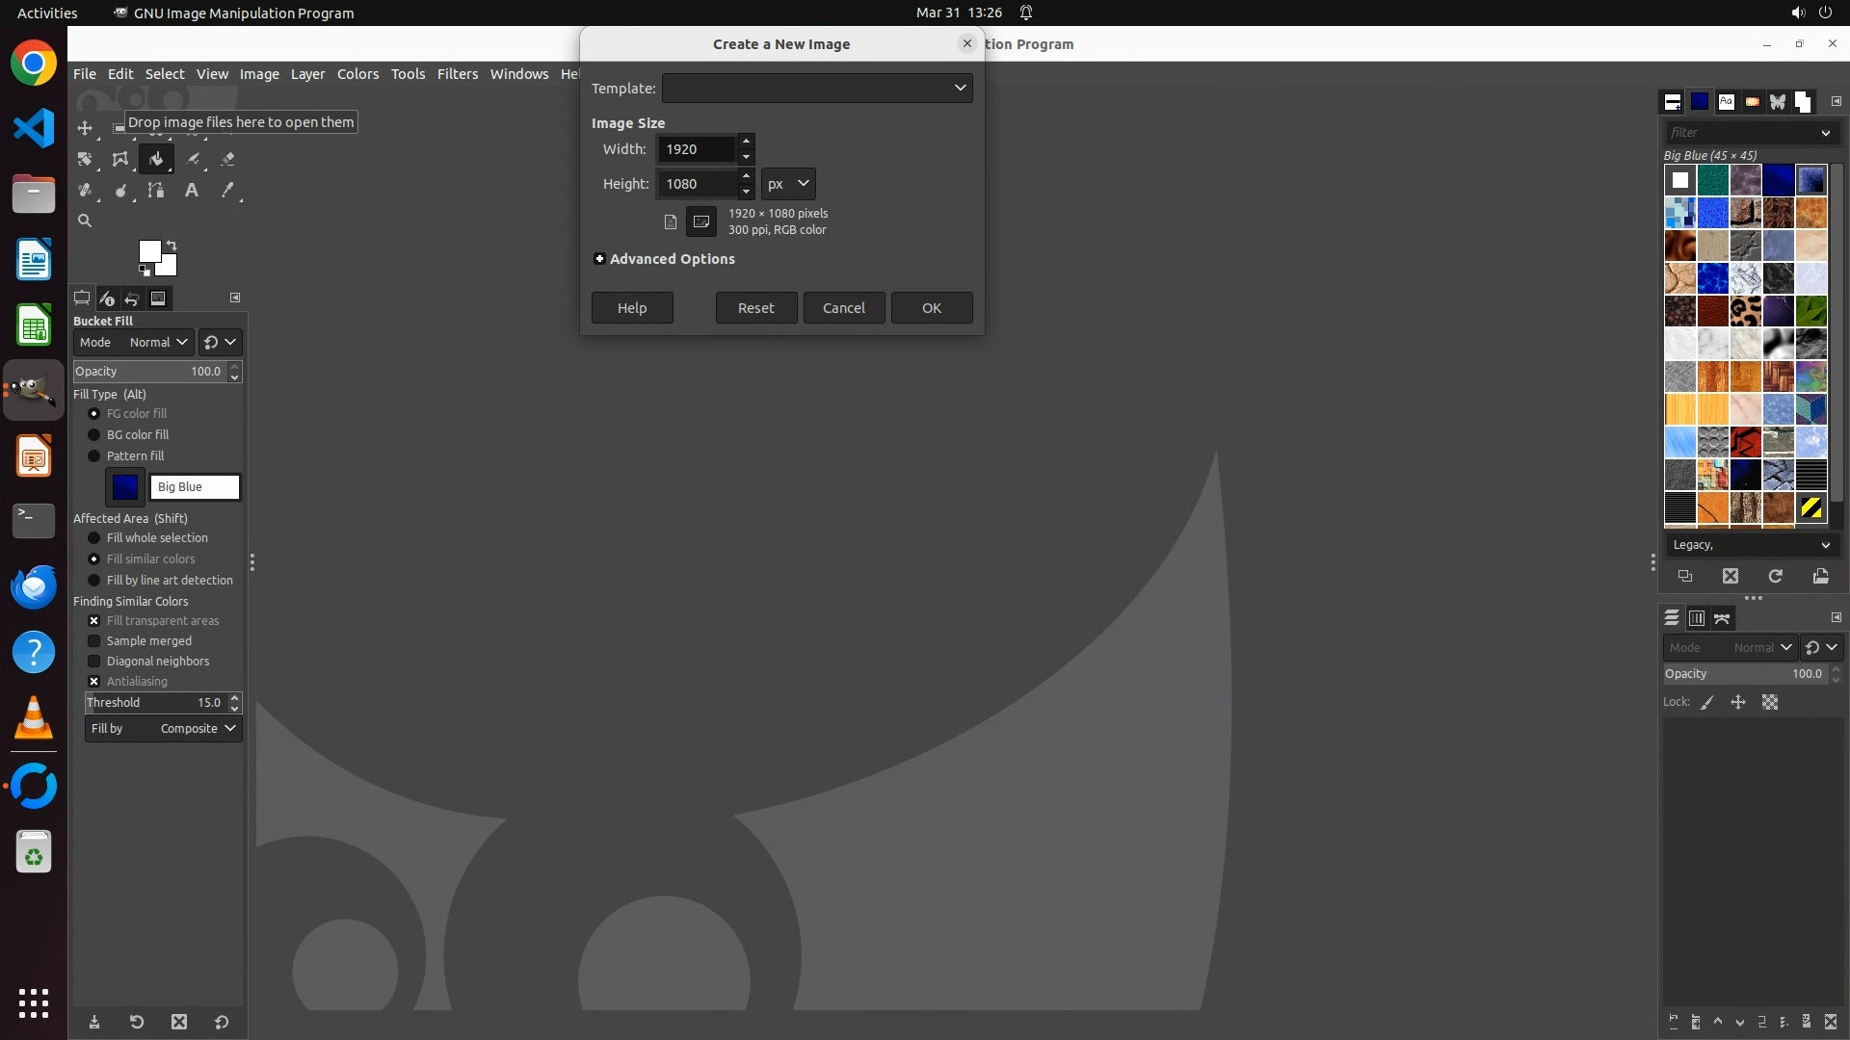Select the Paths tool
The width and height of the screenshot is (1850, 1040).
coord(156,191)
